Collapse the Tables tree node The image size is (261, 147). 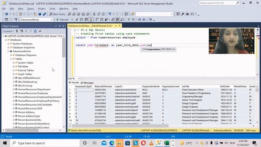pyautogui.click(x=11, y=59)
